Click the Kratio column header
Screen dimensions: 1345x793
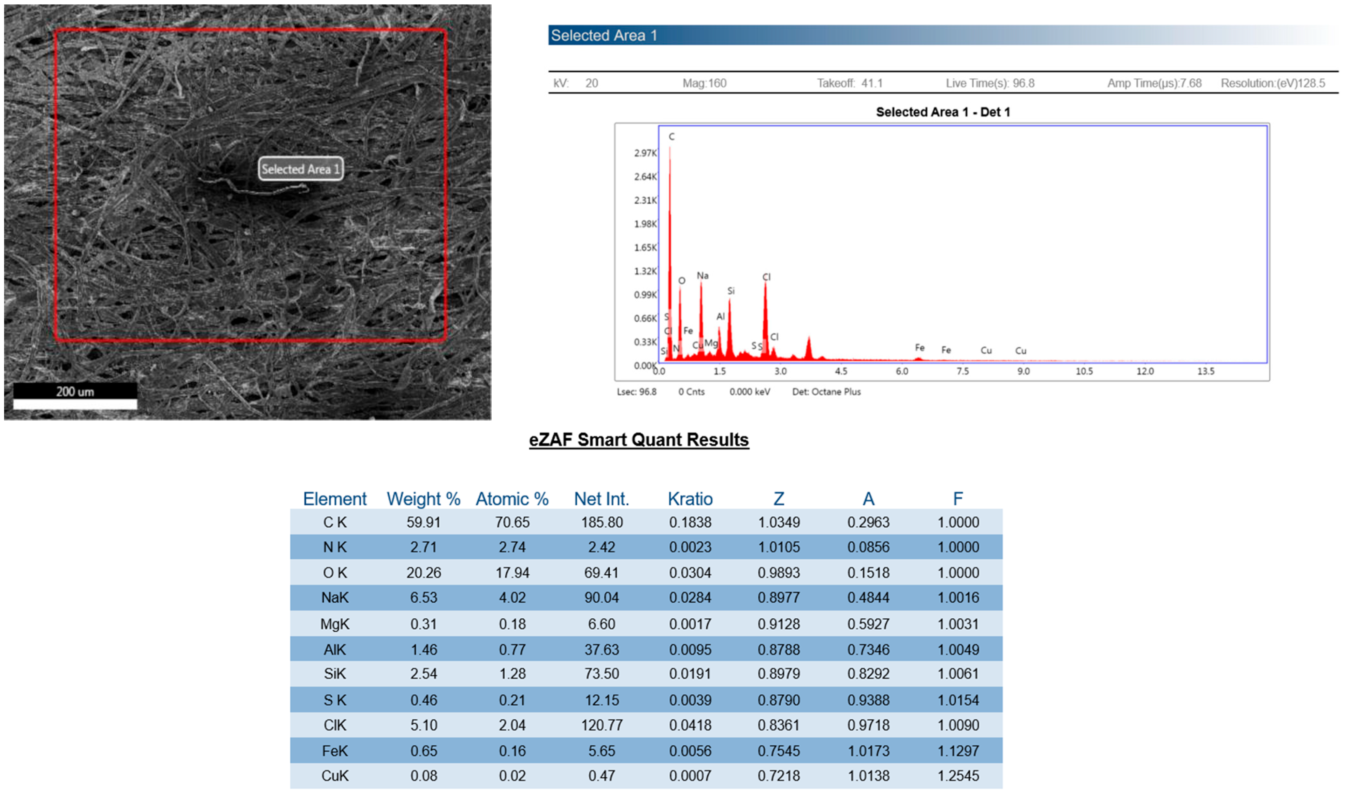[690, 499]
